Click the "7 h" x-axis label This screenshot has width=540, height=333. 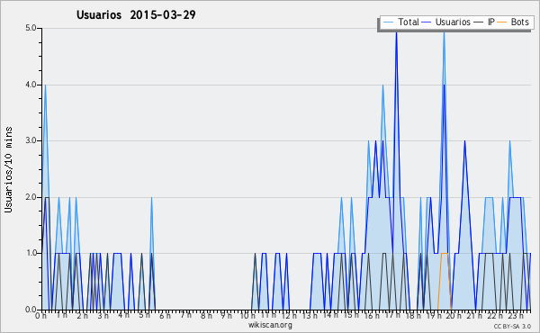click(x=185, y=316)
